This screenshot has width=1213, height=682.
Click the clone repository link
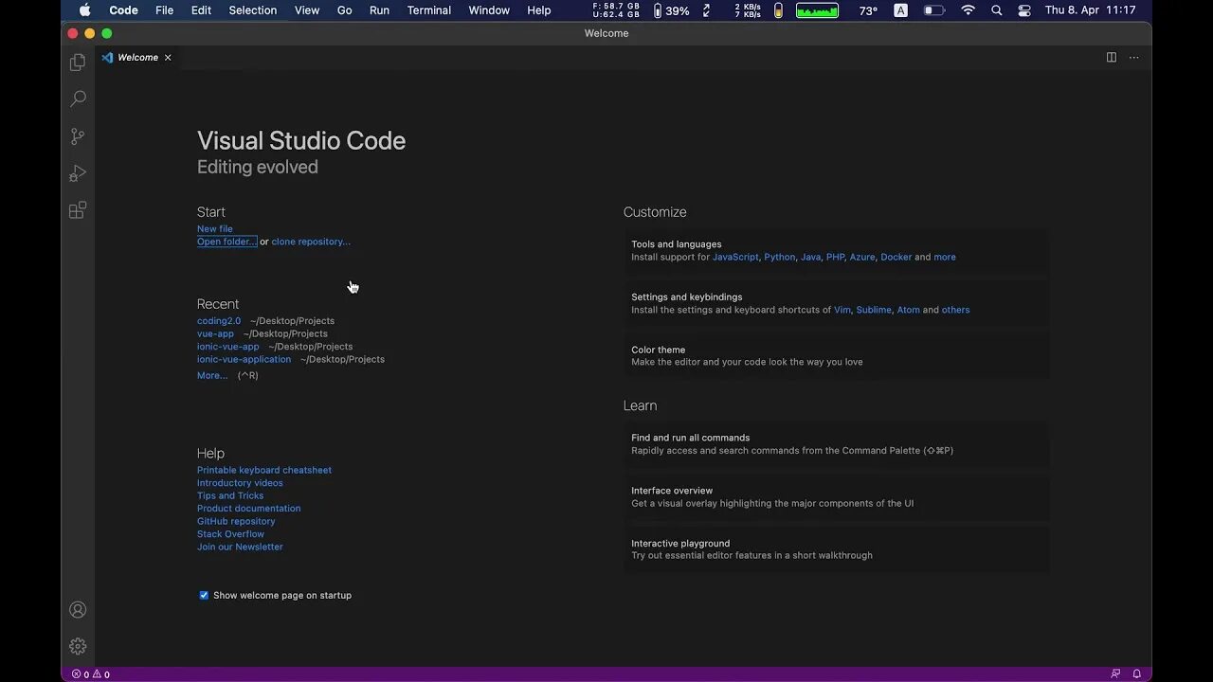pyautogui.click(x=311, y=242)
